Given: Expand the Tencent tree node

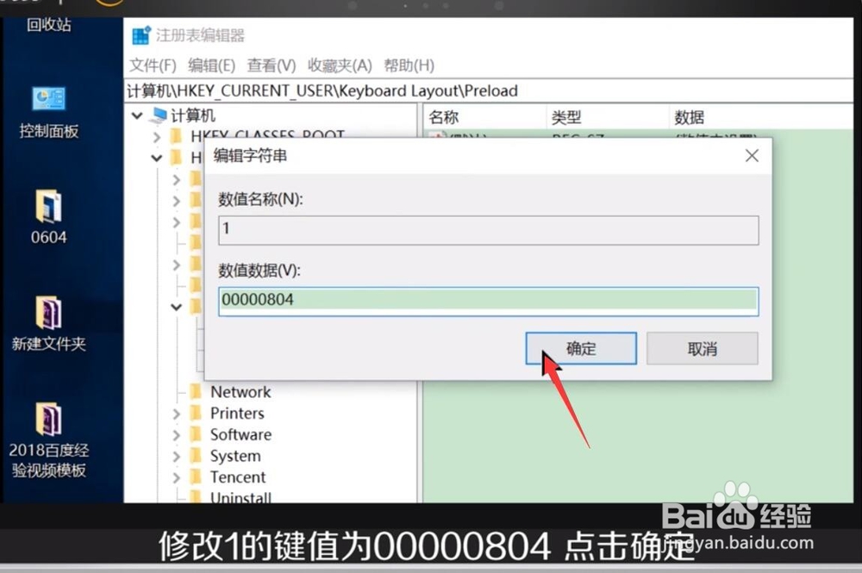Looking at the screenshot, I should [x=177, y=477].
